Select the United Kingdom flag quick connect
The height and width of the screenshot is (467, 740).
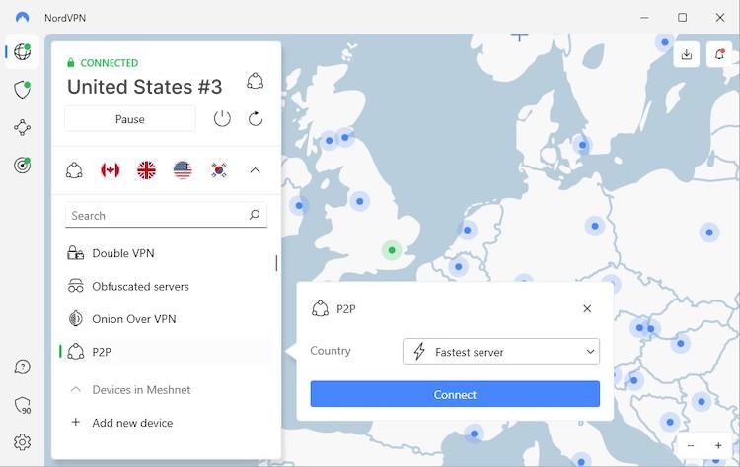pyautogui.click(x=146, y=170)
